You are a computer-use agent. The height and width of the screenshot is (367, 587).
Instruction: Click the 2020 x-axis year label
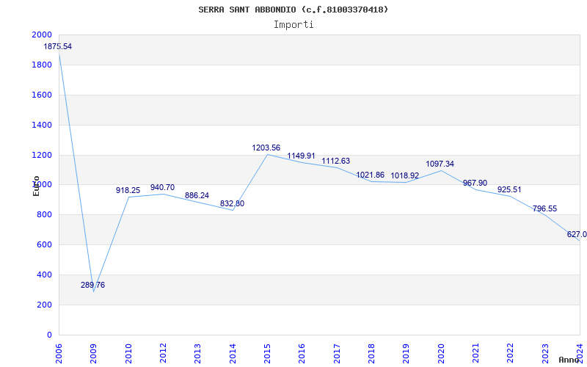click(x=441, y=353)
